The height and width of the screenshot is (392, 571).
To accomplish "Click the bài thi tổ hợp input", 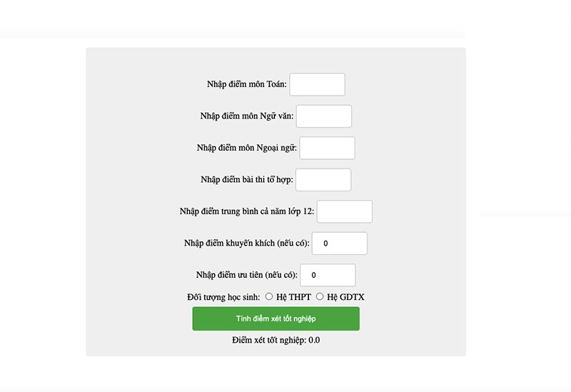I will 323,180.
